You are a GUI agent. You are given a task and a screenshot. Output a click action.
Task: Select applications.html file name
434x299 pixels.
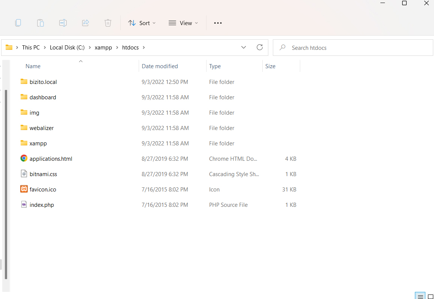51,159
